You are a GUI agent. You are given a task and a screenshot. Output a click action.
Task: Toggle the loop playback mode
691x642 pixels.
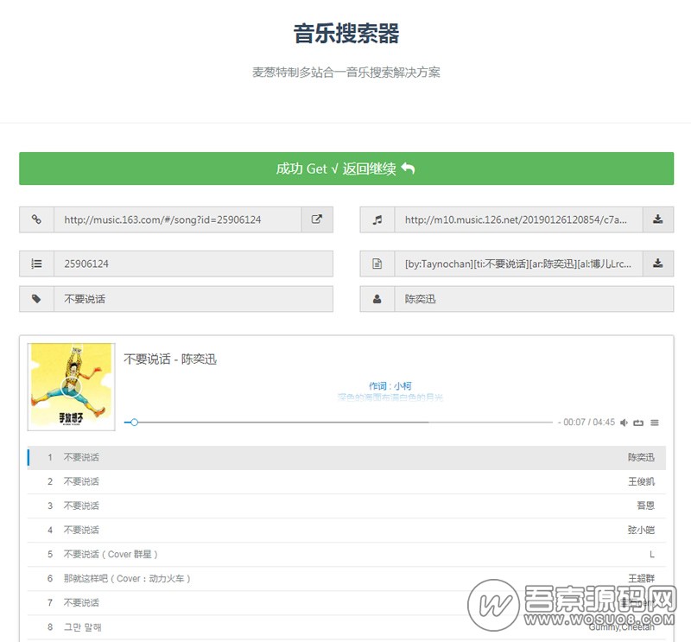[638, 423]
